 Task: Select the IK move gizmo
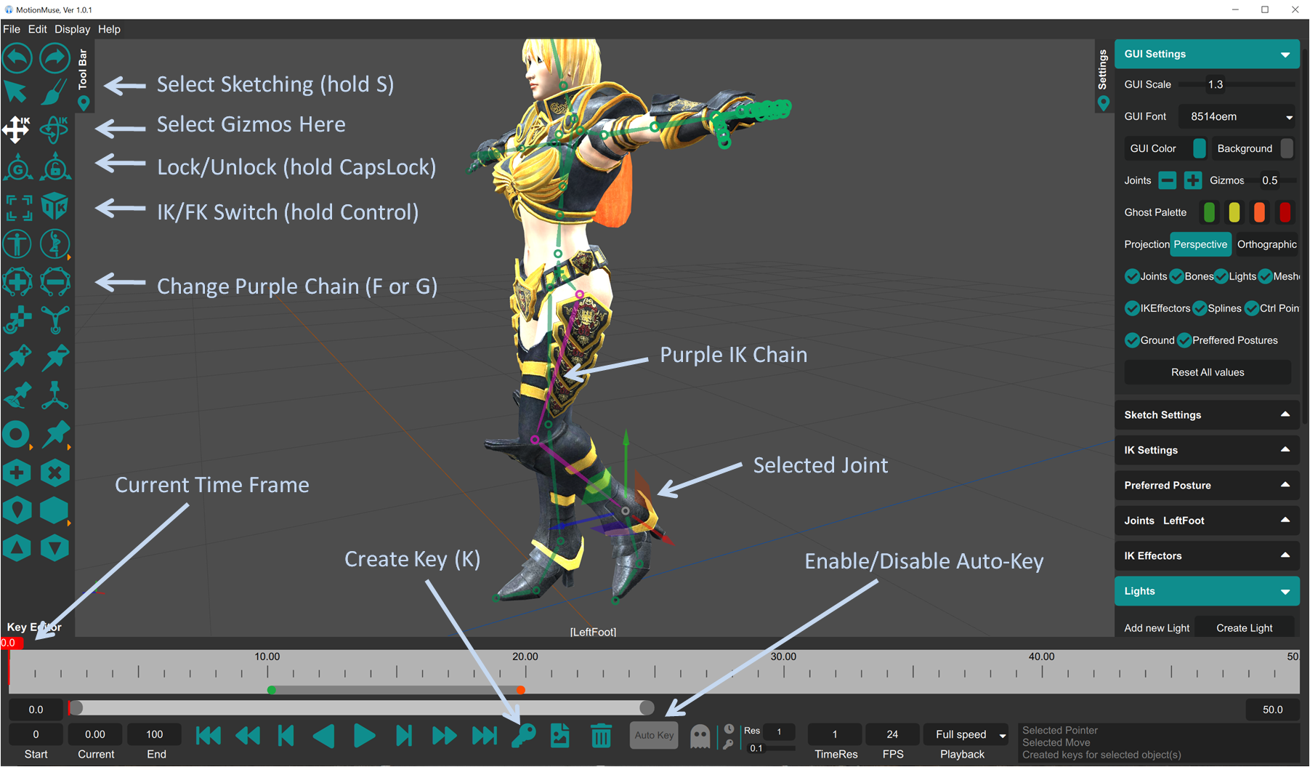16,129
